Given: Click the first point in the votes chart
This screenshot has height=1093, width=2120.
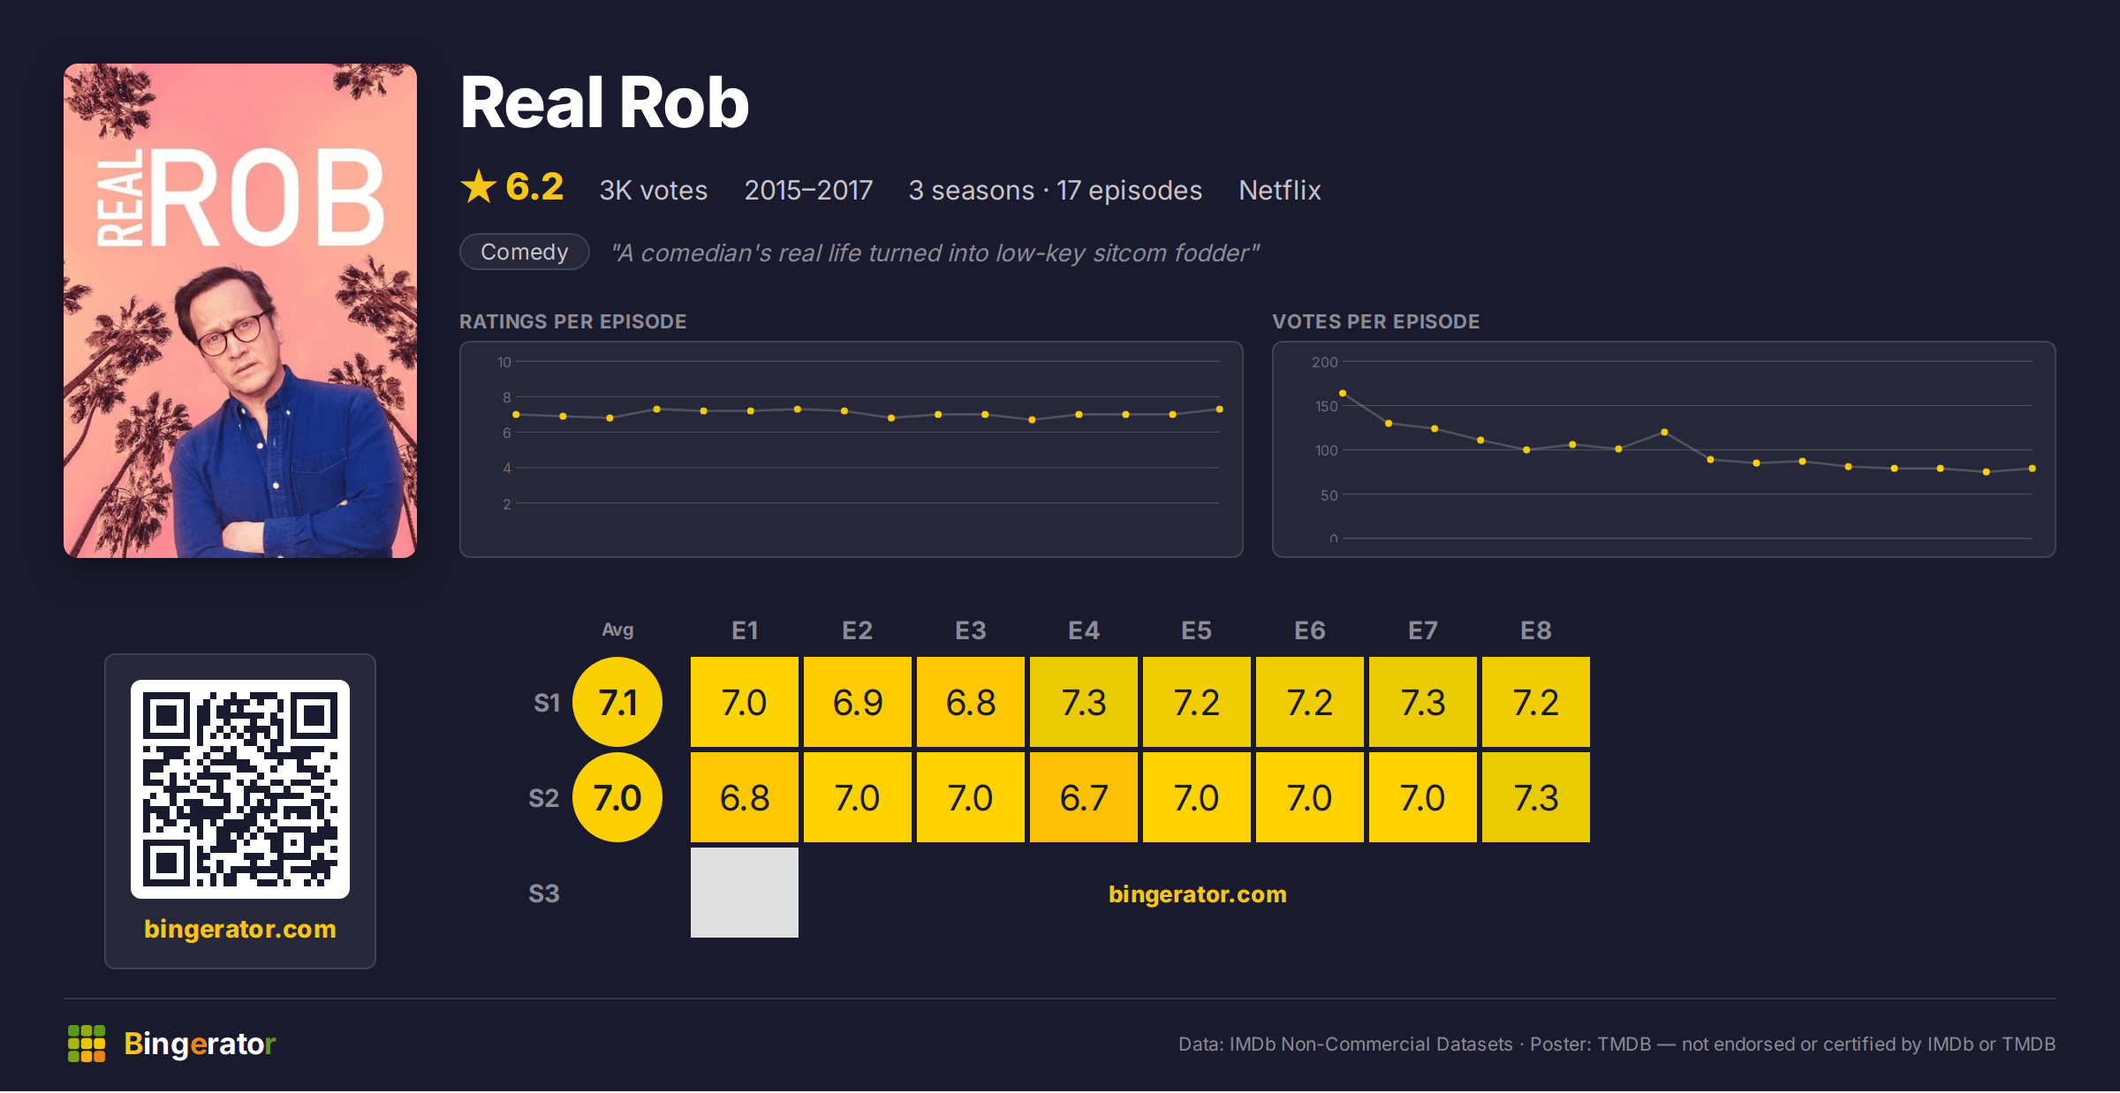Looking at the screenshot, I should click(x=1343, y=393).
